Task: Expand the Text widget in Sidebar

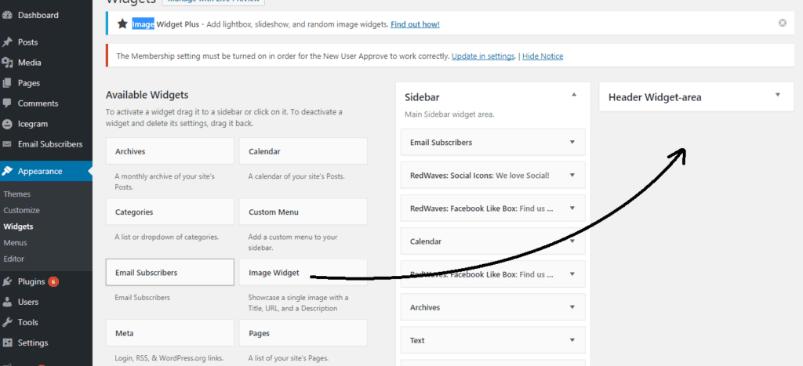Action: tap(572, 340)
